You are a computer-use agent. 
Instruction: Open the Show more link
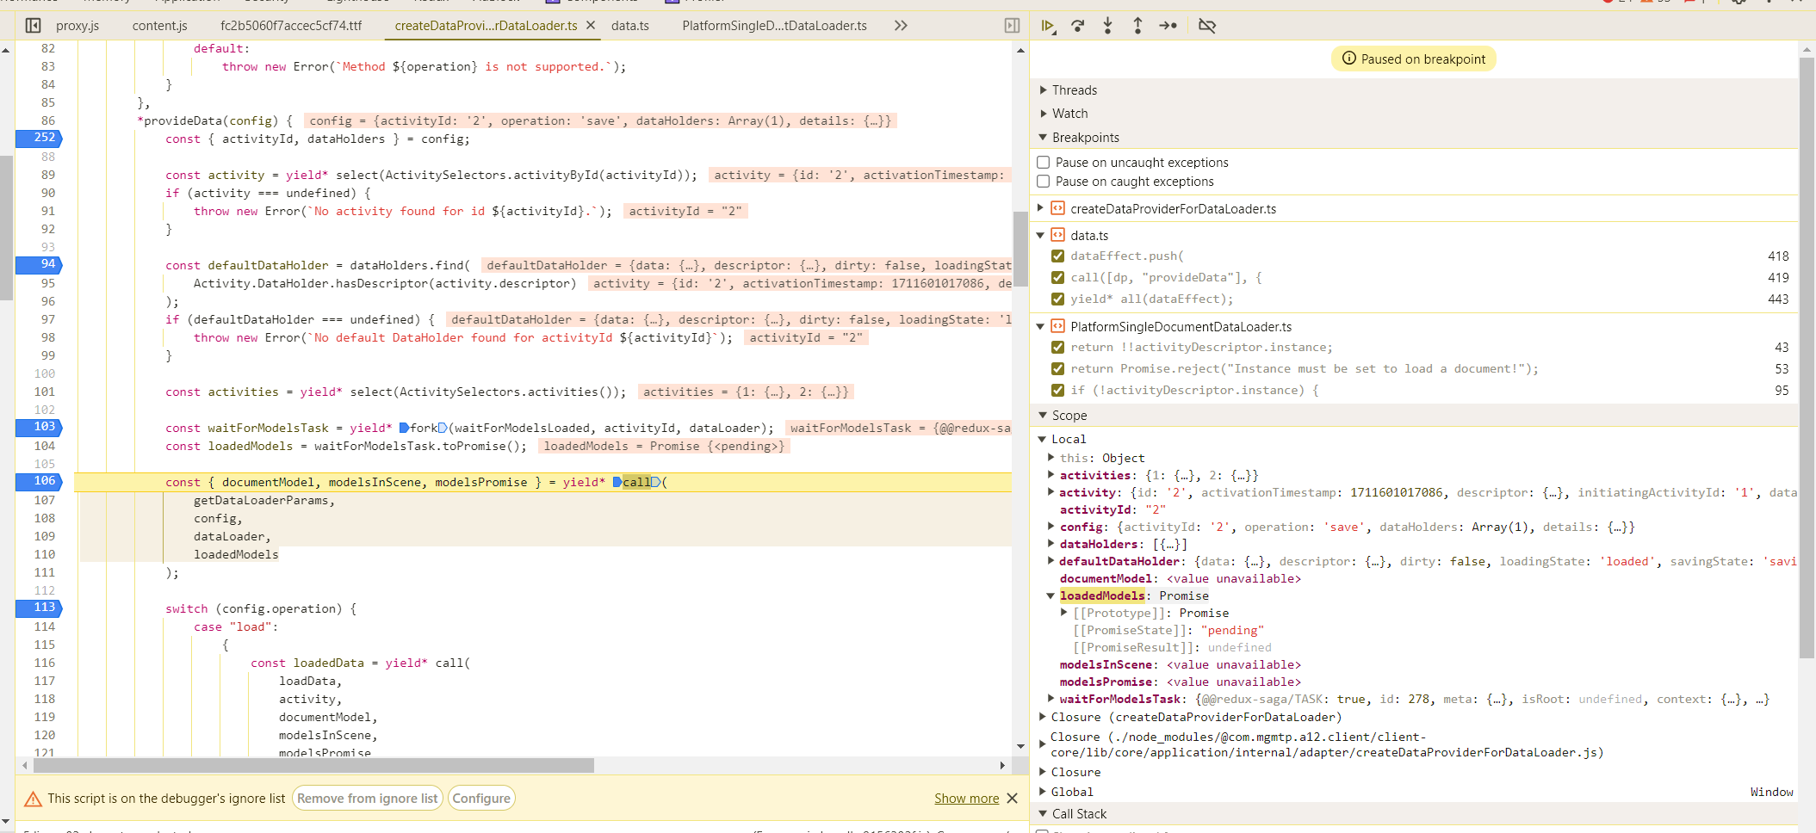point(966,799)
